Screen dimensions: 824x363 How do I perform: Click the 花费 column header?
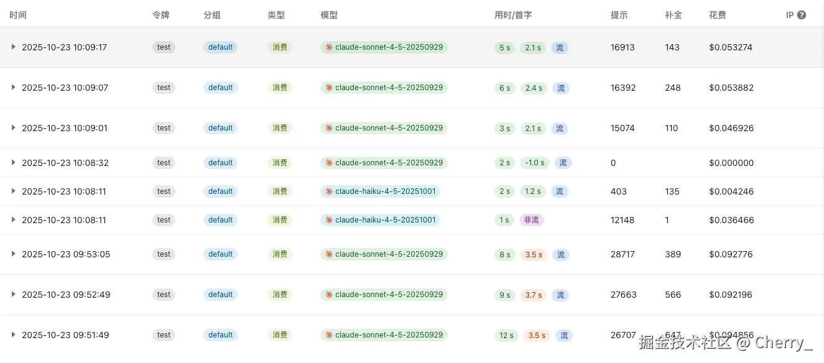click(x=716, y=14)
